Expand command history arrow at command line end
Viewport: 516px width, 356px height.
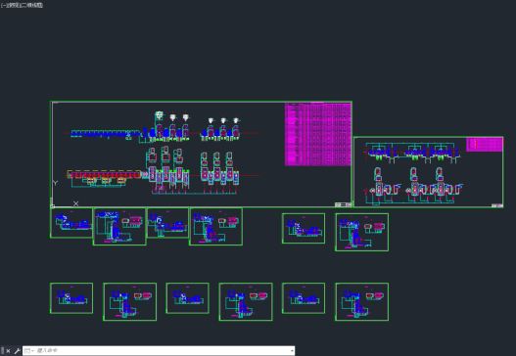click(x=292, y=351)
